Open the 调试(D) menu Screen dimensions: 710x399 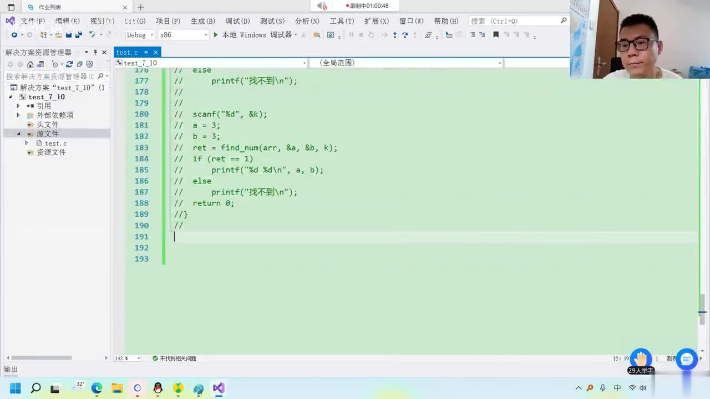[x=237, y=21]
